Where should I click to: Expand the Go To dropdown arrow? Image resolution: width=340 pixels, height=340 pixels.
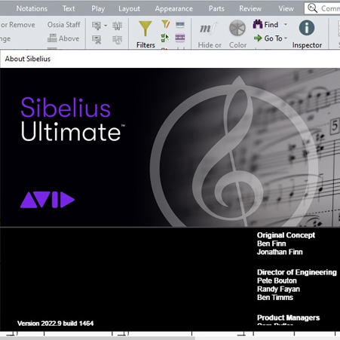pyautogui.click(x=286, y=38)
